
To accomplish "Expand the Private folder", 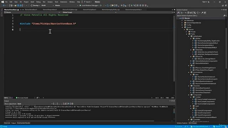I will click(187, 32).
